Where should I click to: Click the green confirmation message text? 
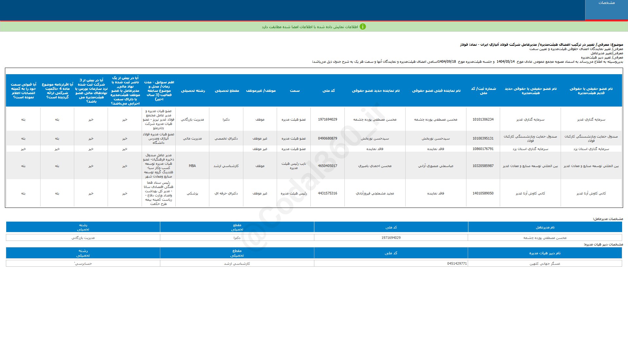pyautogui.click(x=309, y=27)
